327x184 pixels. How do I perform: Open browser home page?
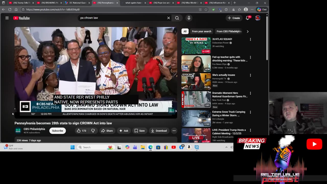coord(16,9)
